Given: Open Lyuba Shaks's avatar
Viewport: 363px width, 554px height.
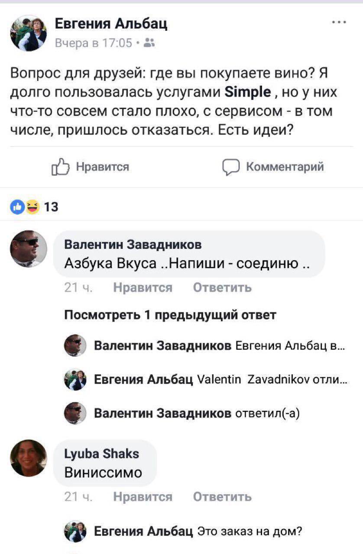Looking at the screenshot, I should pyautogui.click(x=29, y=458).
